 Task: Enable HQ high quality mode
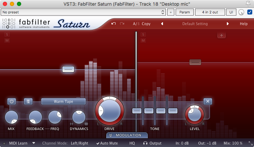click(132, 143)
